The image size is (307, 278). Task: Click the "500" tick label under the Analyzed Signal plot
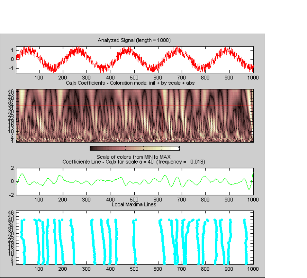[x=134, y=77]
